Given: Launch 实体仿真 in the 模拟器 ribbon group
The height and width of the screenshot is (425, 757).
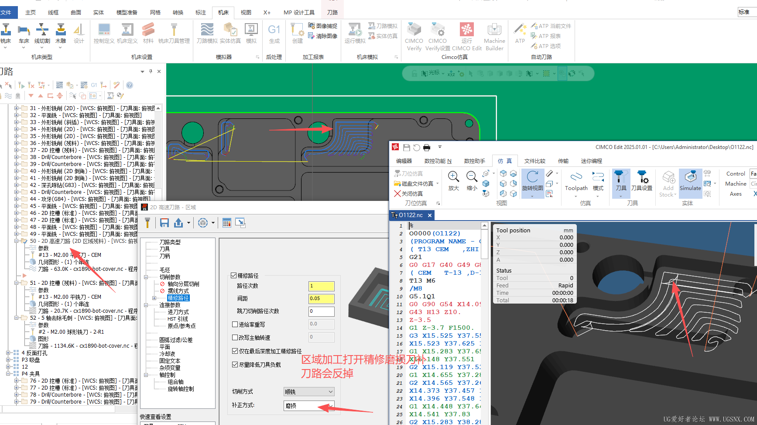Looking at the screenshot, I should (230, 34).
